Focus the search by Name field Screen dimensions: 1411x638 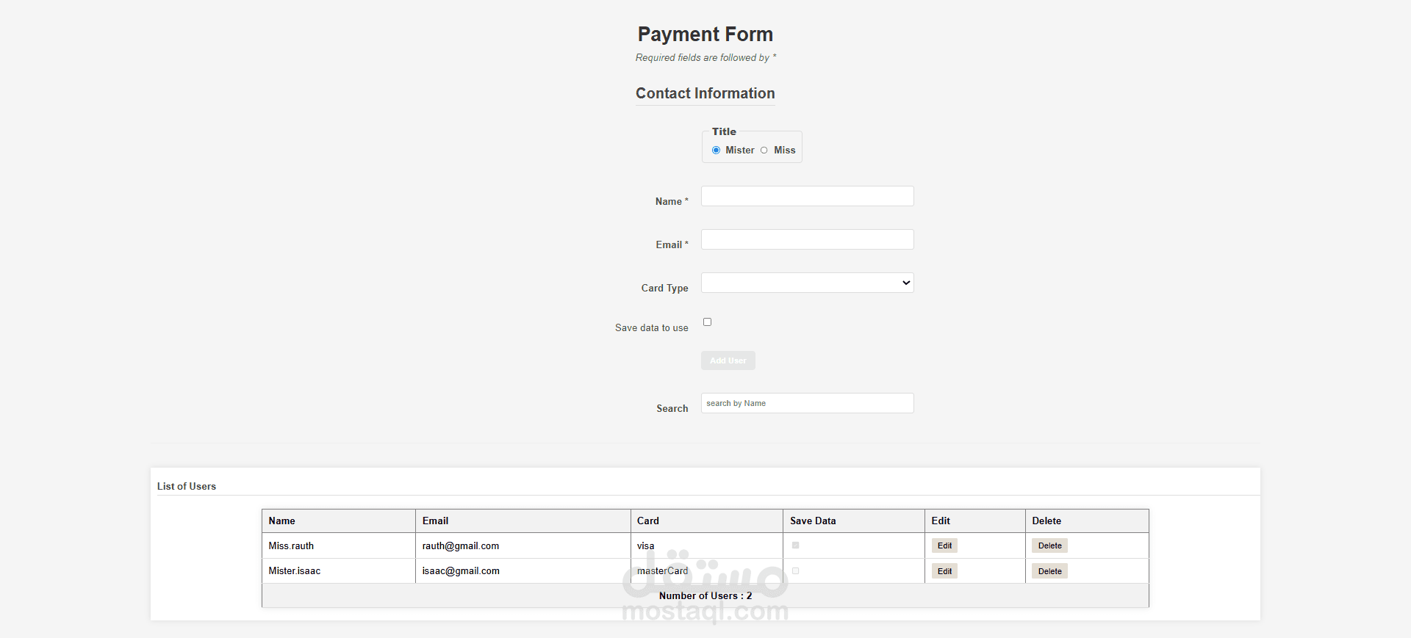(x=807, y=403)
